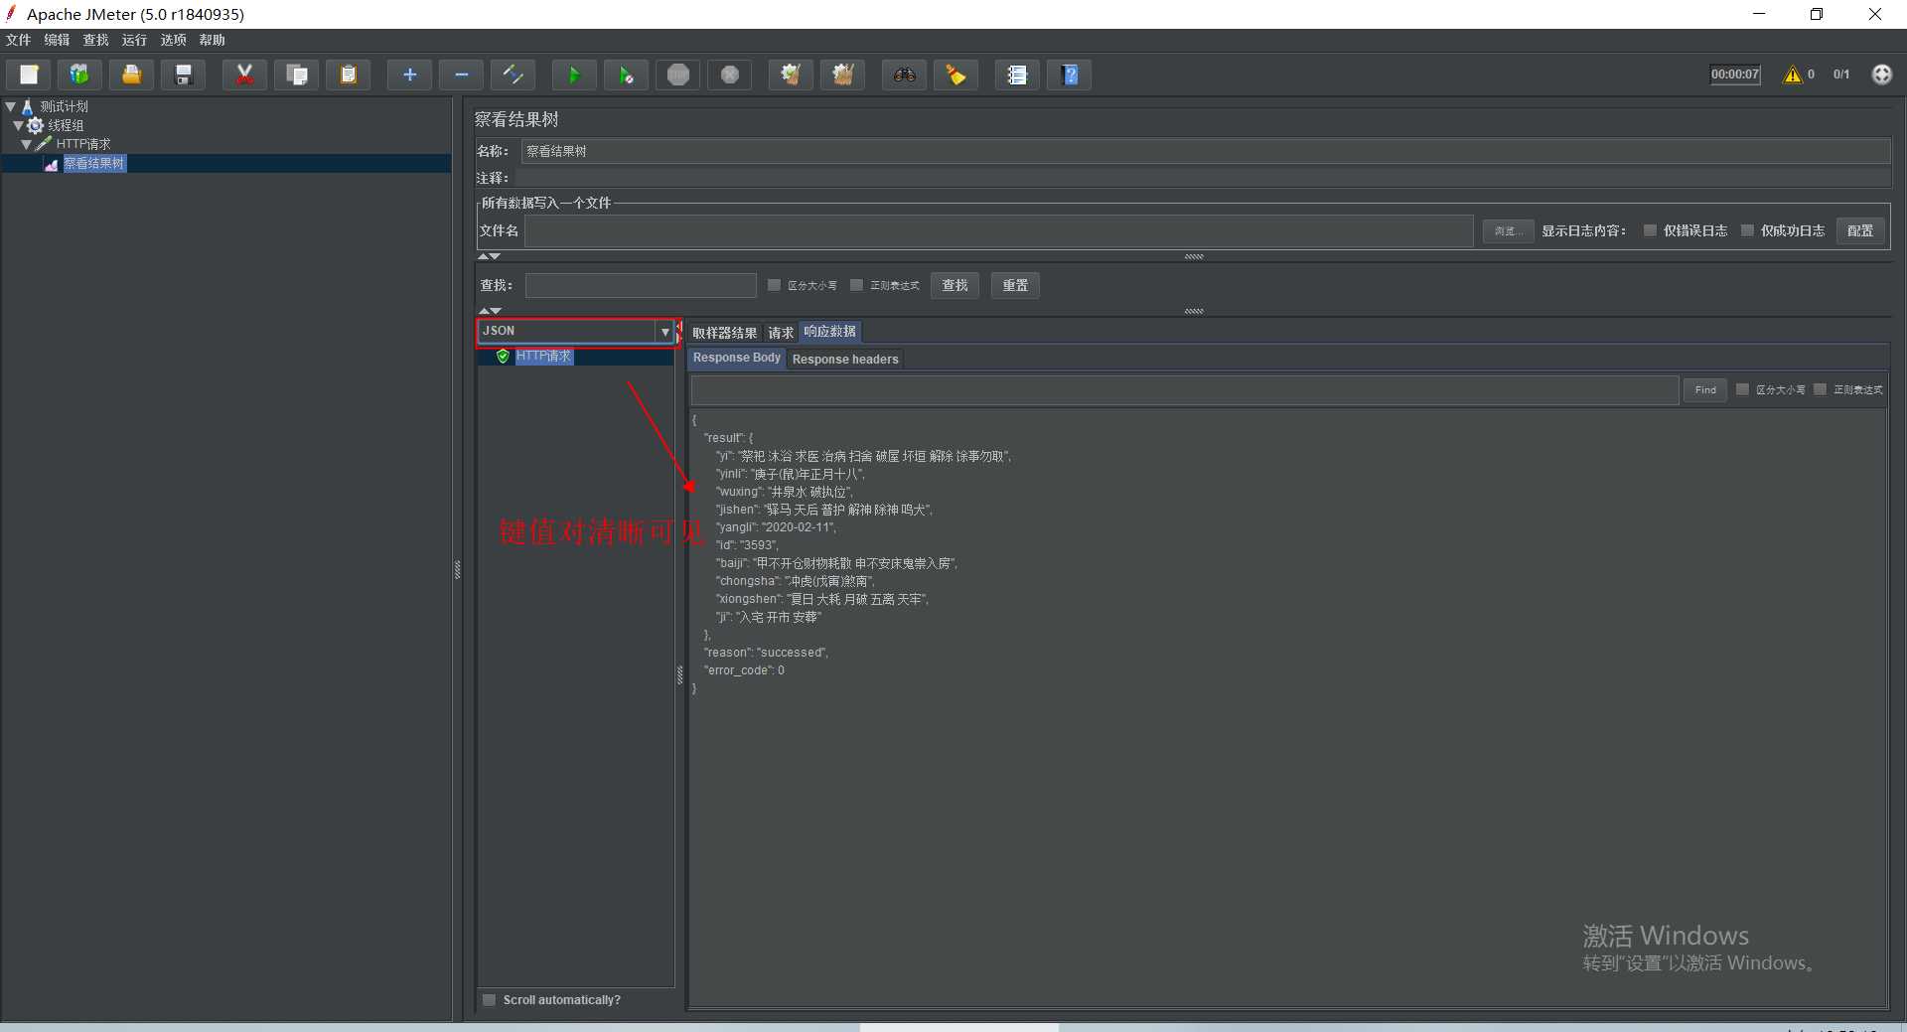The width and height of the screenshot is (1907, 1032).
Task: Click Start no pauses icon
Action: [626, 74]
